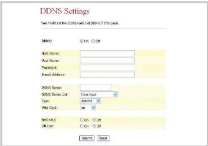Set BACKMX to Off

pyautogui.click(x=94, y=120)
